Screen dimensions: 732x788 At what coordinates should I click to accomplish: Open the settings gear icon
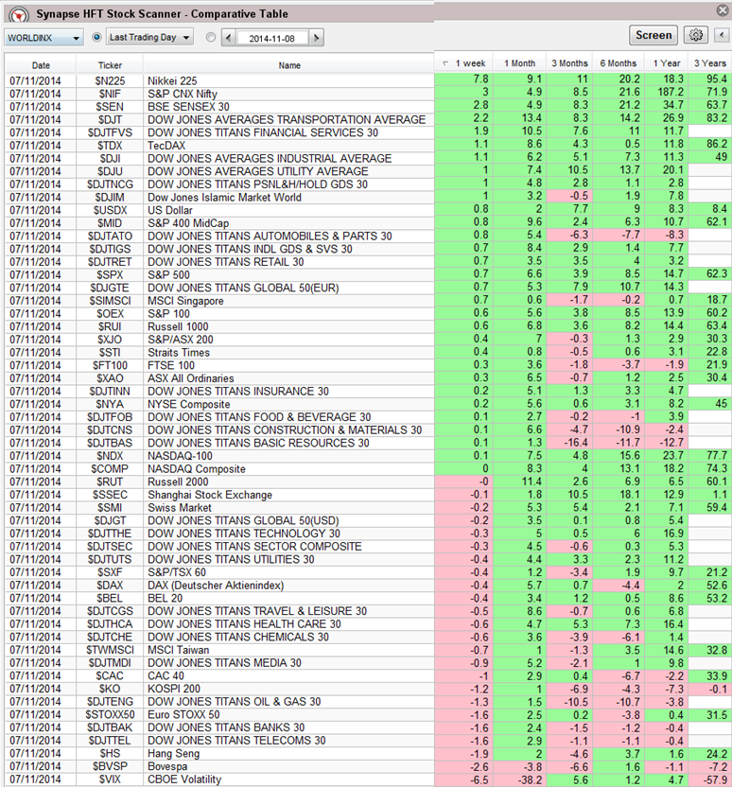point(696,36)
